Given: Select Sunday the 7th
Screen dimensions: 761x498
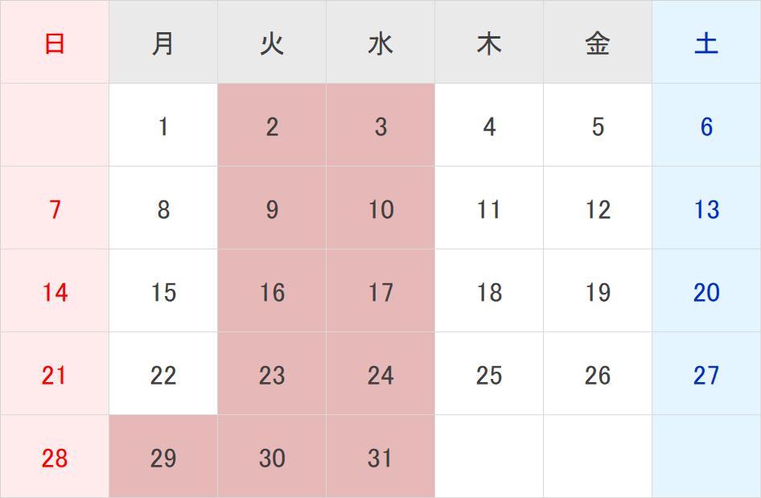Looking at the screenshot, I should pyautogui.click(x=55, y=210).
